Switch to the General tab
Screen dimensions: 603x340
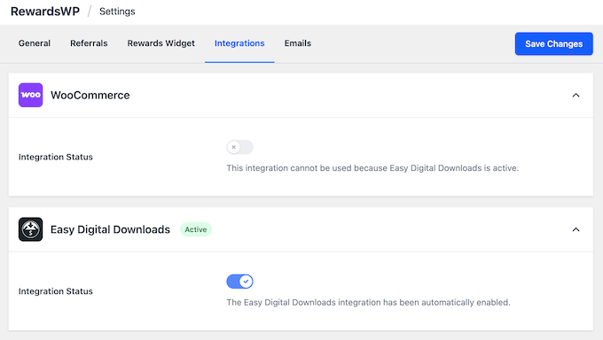[35, 43]
